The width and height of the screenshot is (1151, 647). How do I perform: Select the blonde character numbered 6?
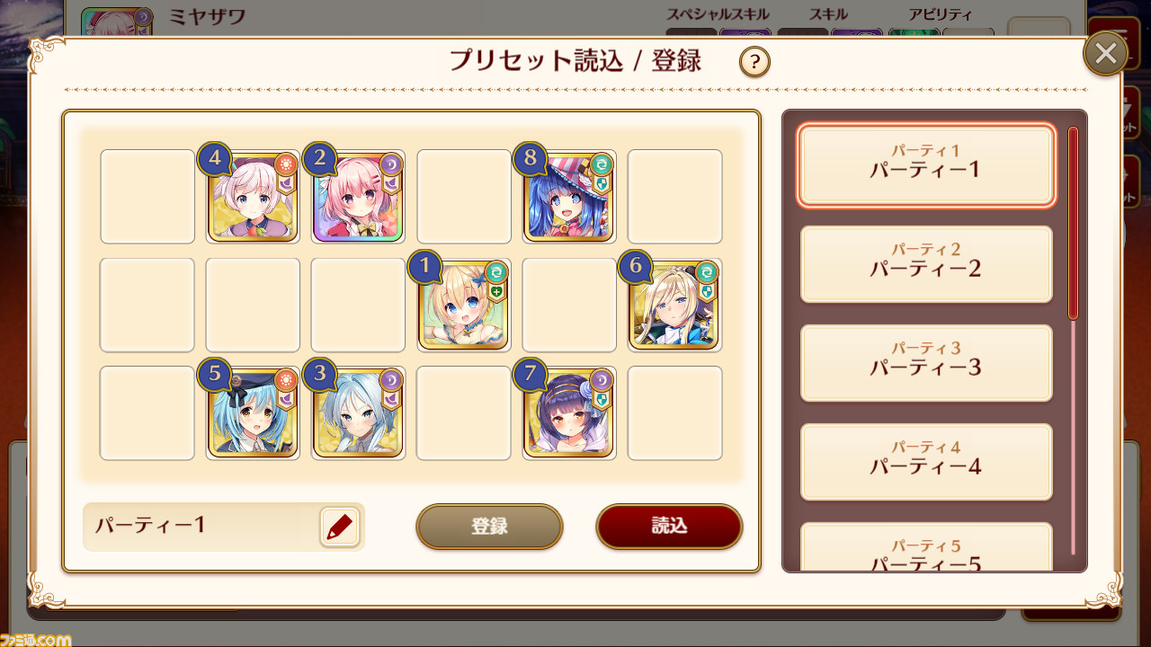pos(674,306)
